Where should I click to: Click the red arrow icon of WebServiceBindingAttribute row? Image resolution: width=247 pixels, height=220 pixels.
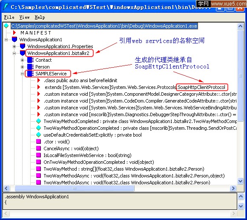39,108
